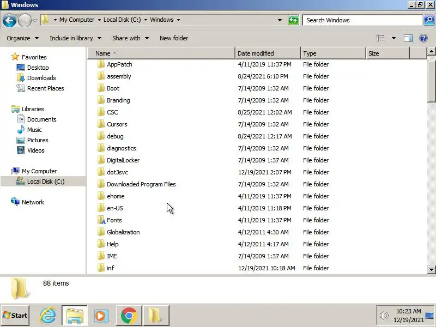The width and height of the screenshot is (436, 327).
Task: Go back with the blue Back arrow
Action: [x=9, y=20]
